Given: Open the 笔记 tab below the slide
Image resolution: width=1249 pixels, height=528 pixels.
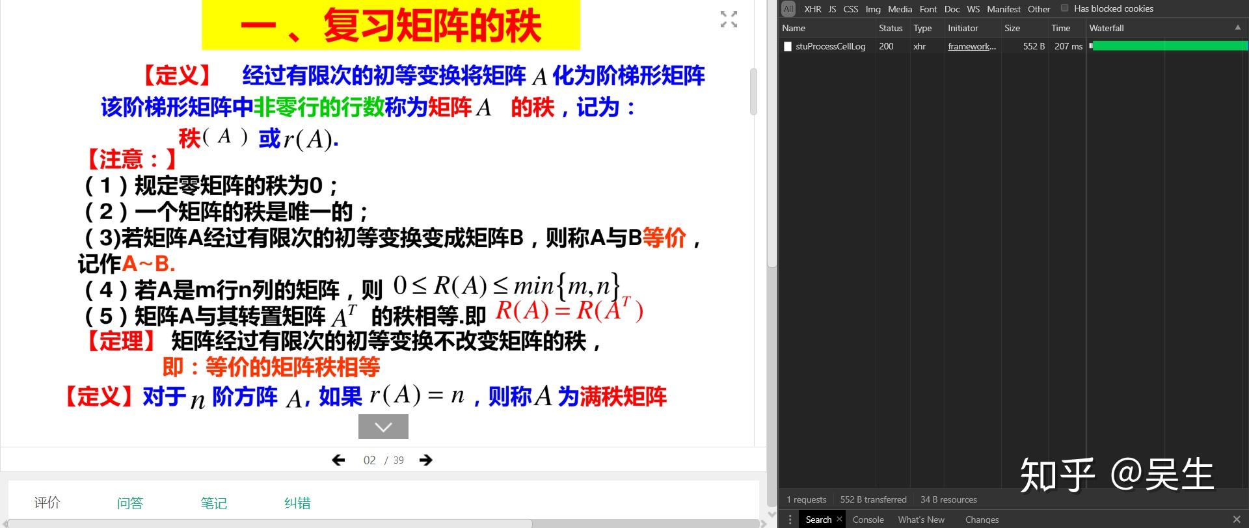Looking at the screenshot, I should [x=213, y=503].
